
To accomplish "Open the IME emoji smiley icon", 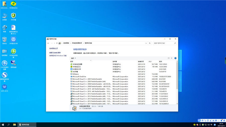I will coord(208,120).
